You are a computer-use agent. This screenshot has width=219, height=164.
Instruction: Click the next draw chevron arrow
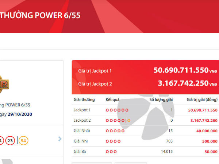tap(60, 139)
